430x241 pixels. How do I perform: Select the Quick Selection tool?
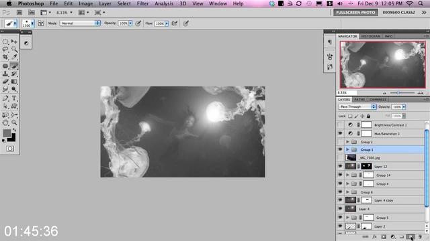(14, 49)
